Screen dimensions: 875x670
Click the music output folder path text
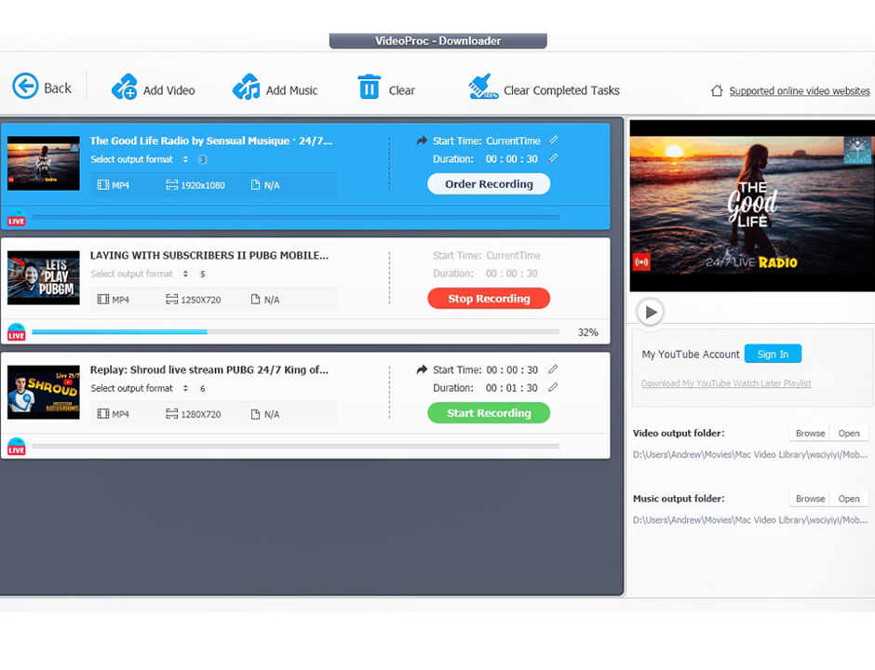[x=750, y=520]
